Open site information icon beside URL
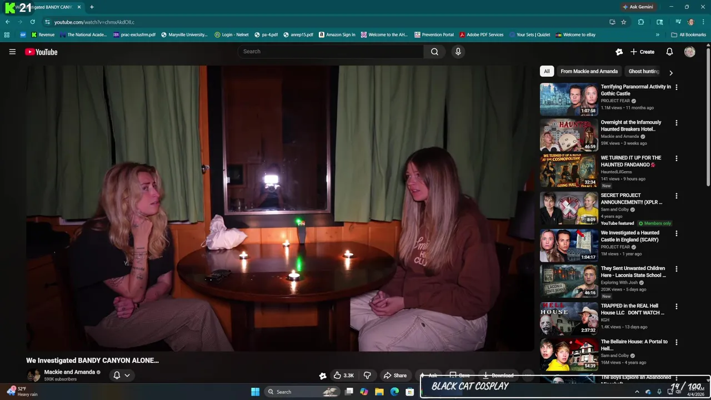The height and width of the screenshot is (400, 711). point(47,22)
